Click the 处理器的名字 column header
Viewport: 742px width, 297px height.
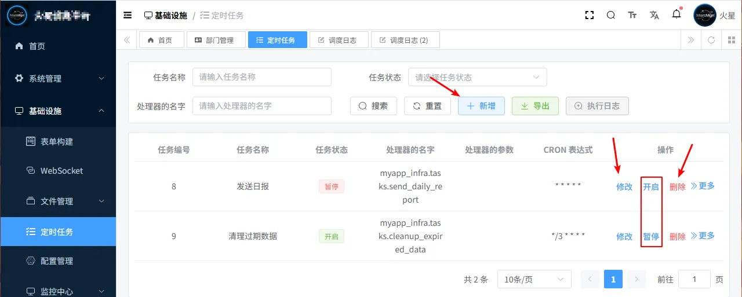(x=410, y=149)
